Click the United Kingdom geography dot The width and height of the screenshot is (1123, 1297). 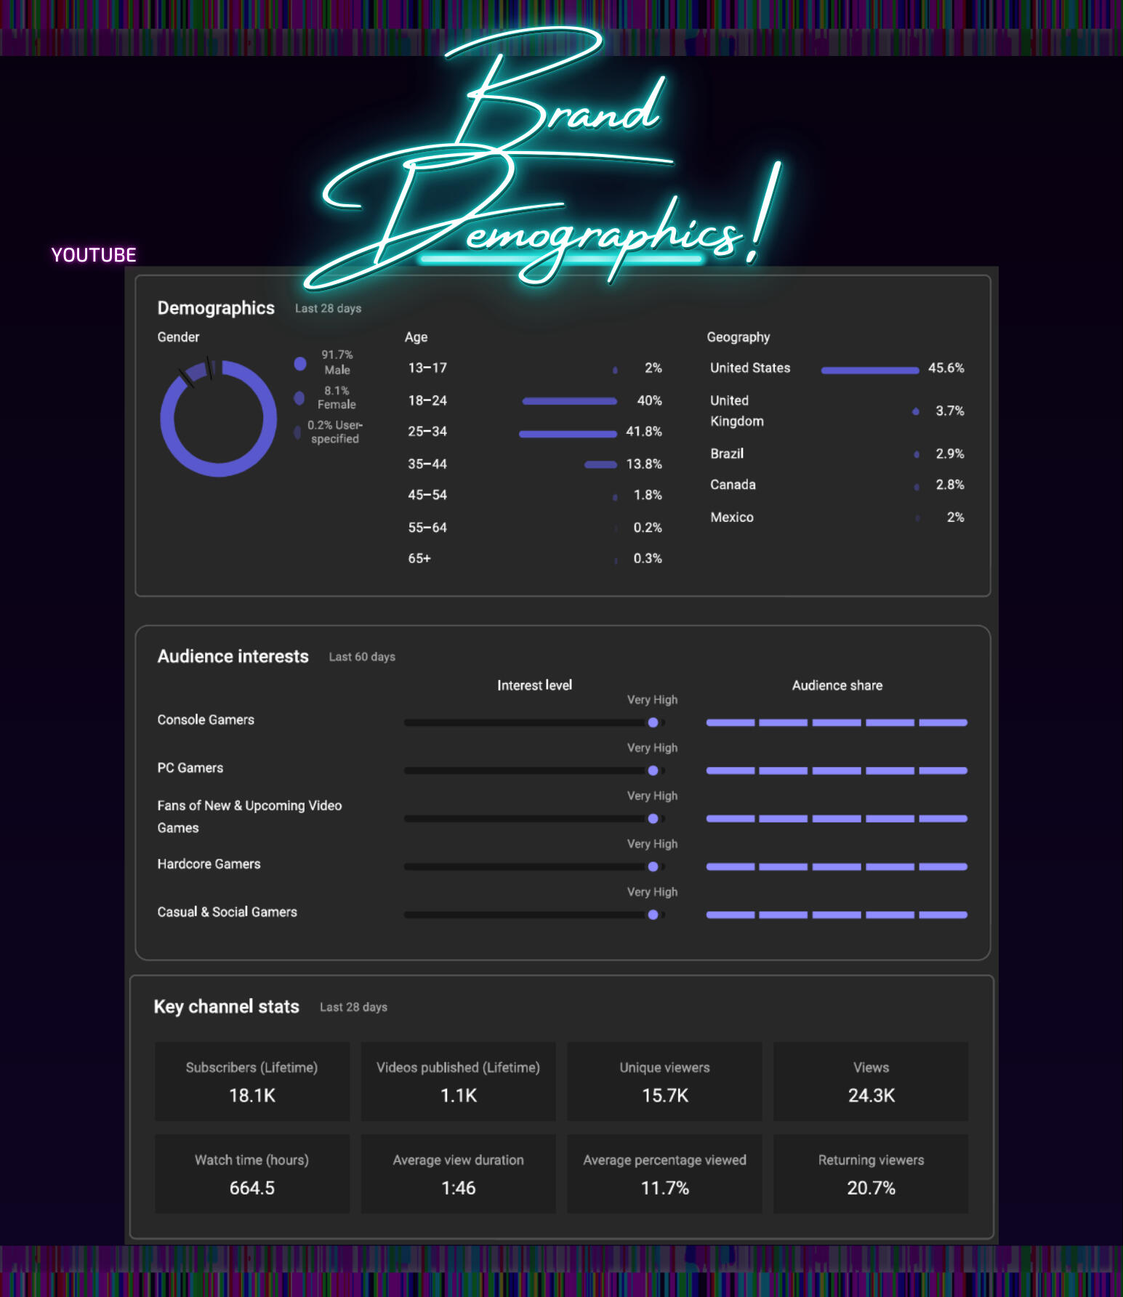point(916,411)
